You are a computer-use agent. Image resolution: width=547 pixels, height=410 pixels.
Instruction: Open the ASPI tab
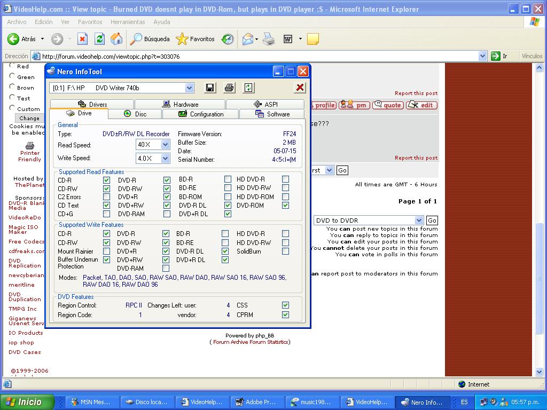[x=265, y=104]
